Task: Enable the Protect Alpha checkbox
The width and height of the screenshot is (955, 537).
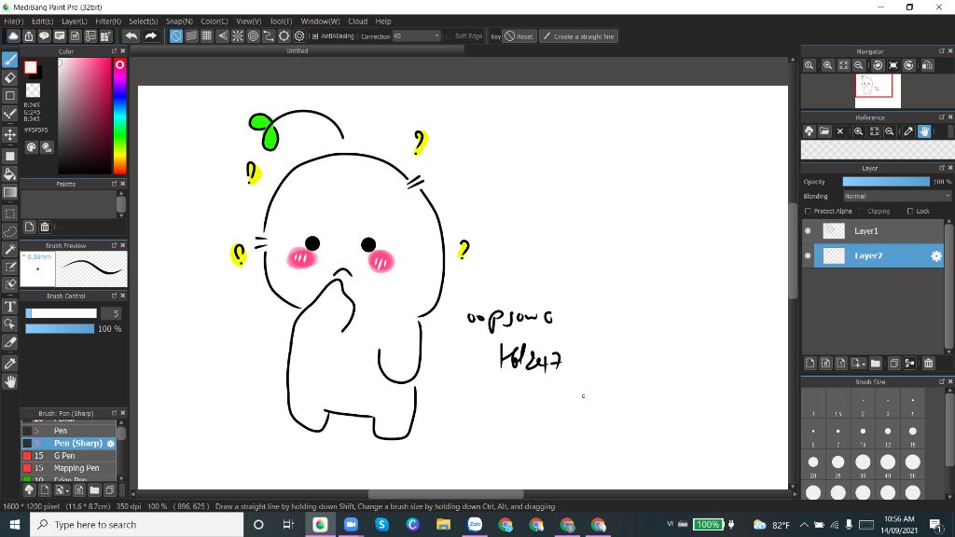Action: (808, 212)
